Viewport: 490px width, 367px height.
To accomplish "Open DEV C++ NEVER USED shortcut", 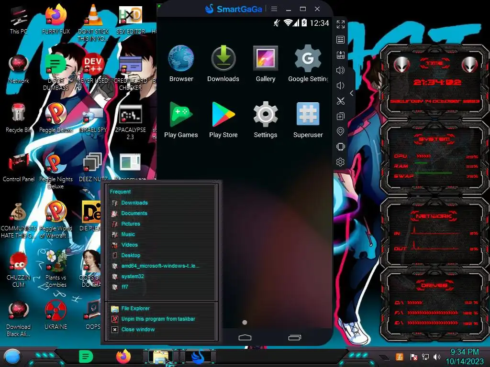I will 93,69.
